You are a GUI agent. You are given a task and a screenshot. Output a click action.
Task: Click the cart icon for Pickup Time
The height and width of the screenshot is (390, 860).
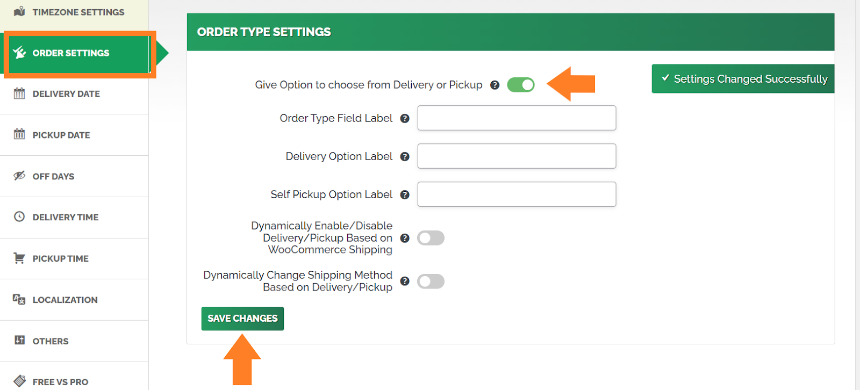(19, 258)
